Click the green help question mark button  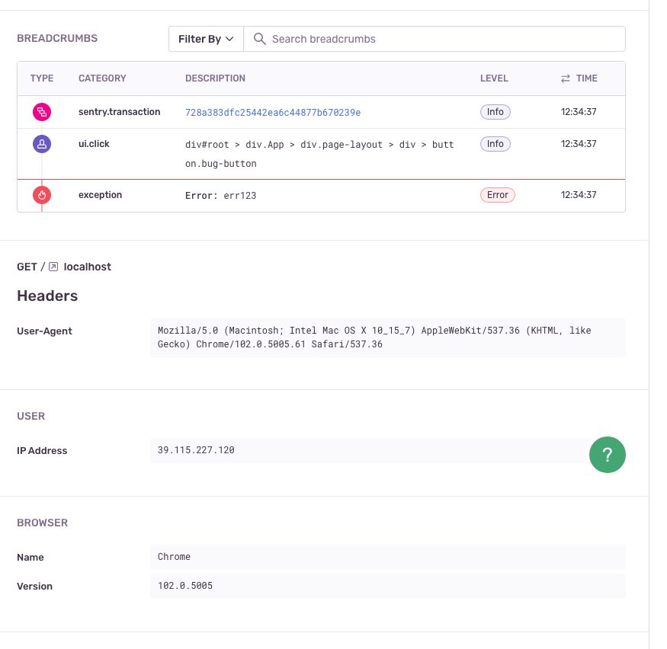click(607, 455)
